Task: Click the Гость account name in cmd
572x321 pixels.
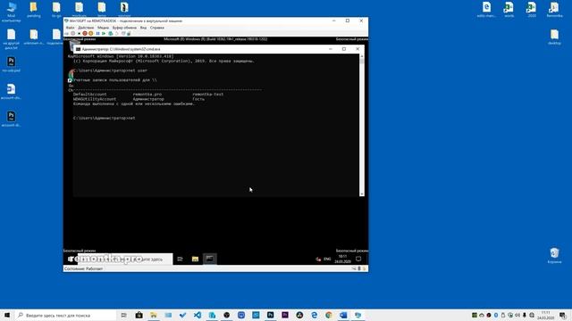Action: [198, 99]
